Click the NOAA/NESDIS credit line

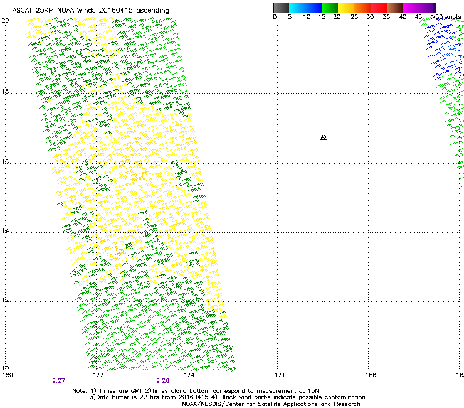[x=271, y=404]
